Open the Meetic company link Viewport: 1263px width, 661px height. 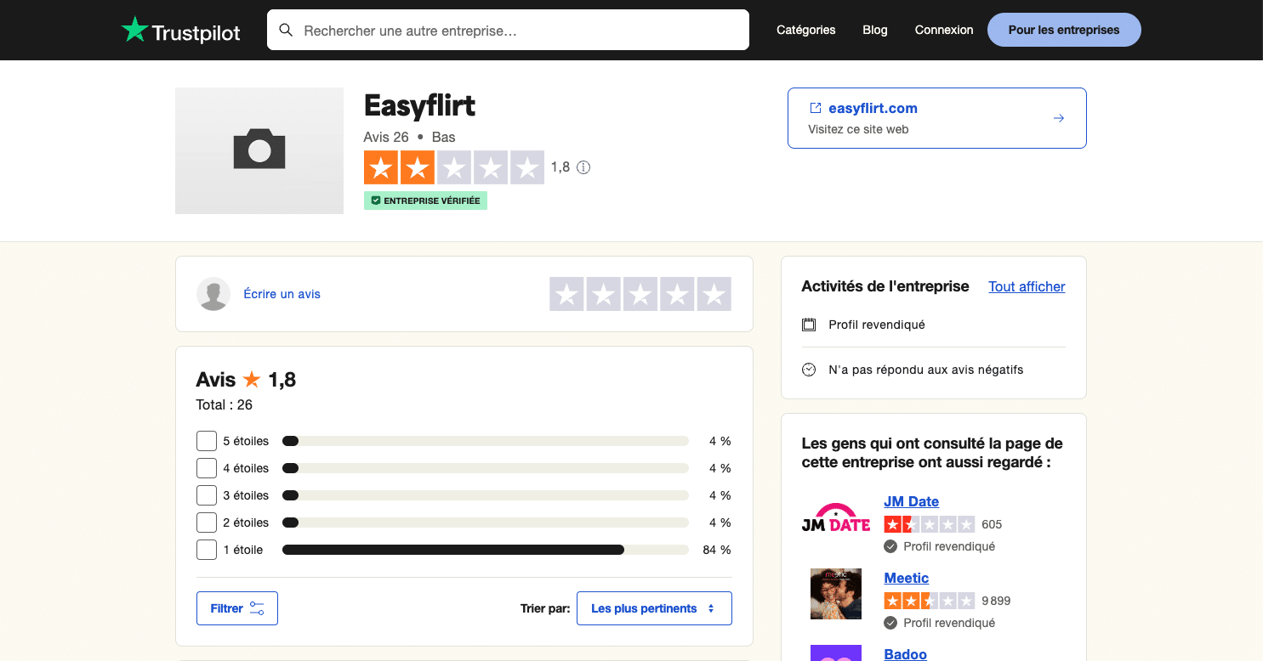tap(907, 578)
